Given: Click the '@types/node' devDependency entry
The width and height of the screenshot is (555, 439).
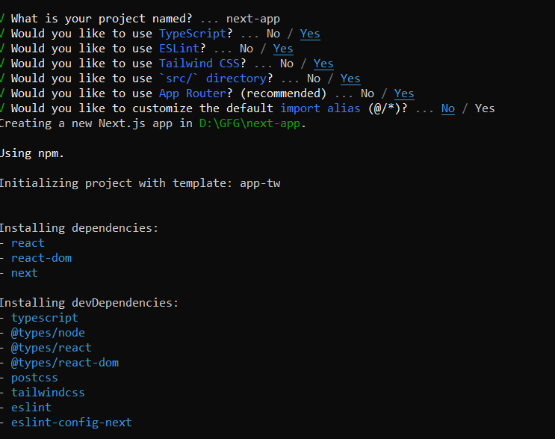Looking at the screenshot, I should tap(48, 333).
